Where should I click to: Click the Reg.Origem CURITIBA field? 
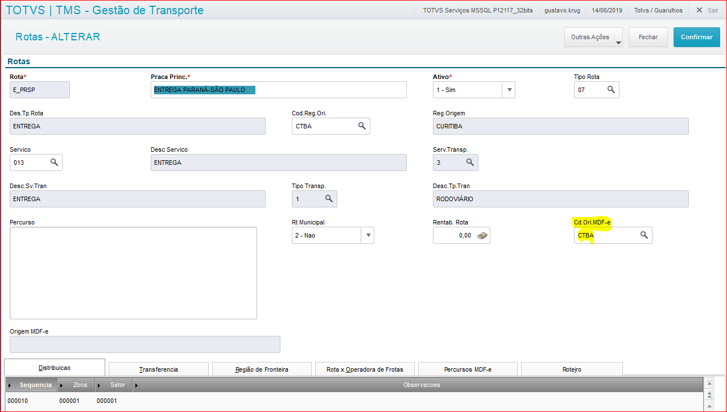pyautogui.click(x=561, y=126)
